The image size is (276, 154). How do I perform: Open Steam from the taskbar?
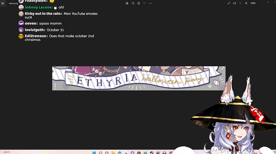tap(151, 153)
